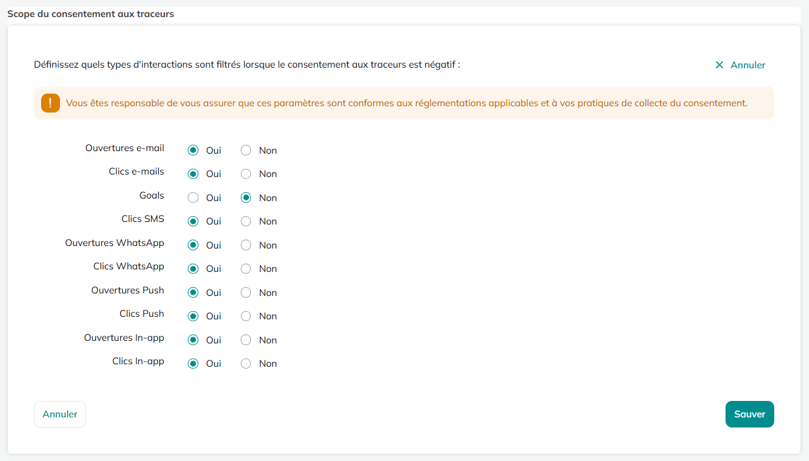Click the Ouvertures Push label
This screenshot has width=809, height=461.
pos(128,290)
